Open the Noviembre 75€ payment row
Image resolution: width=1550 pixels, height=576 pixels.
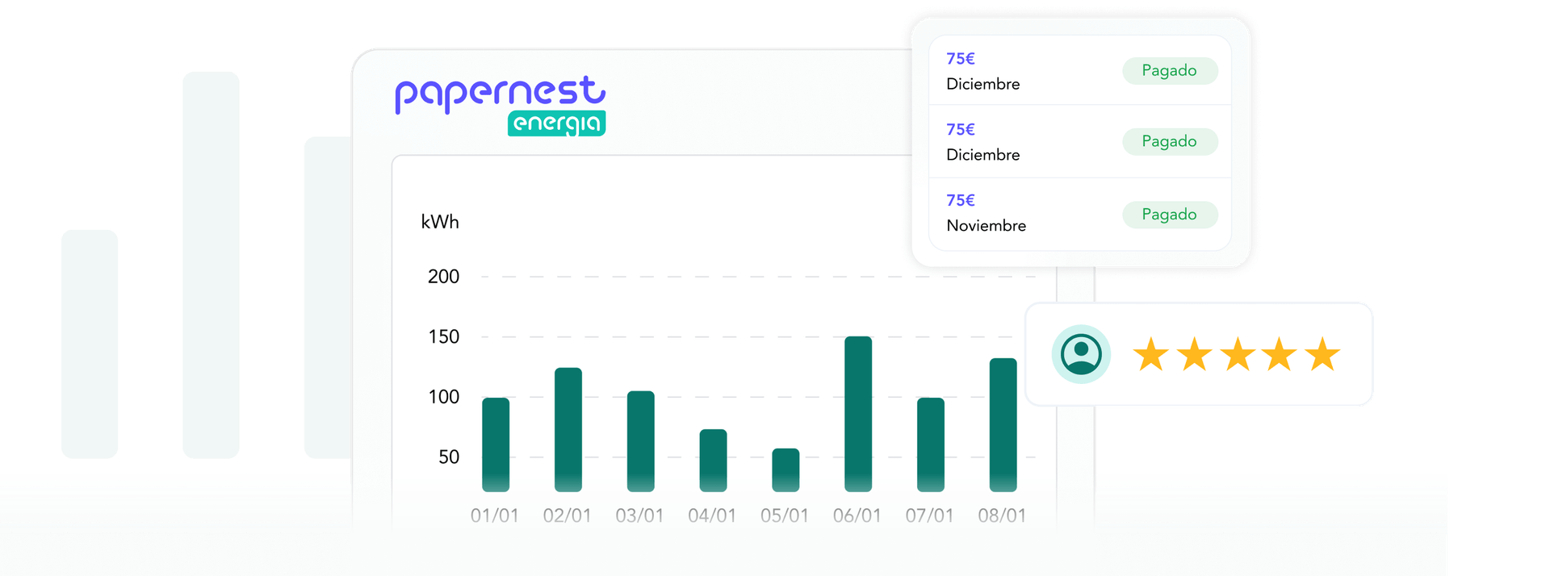click(x=1080, y=214)
